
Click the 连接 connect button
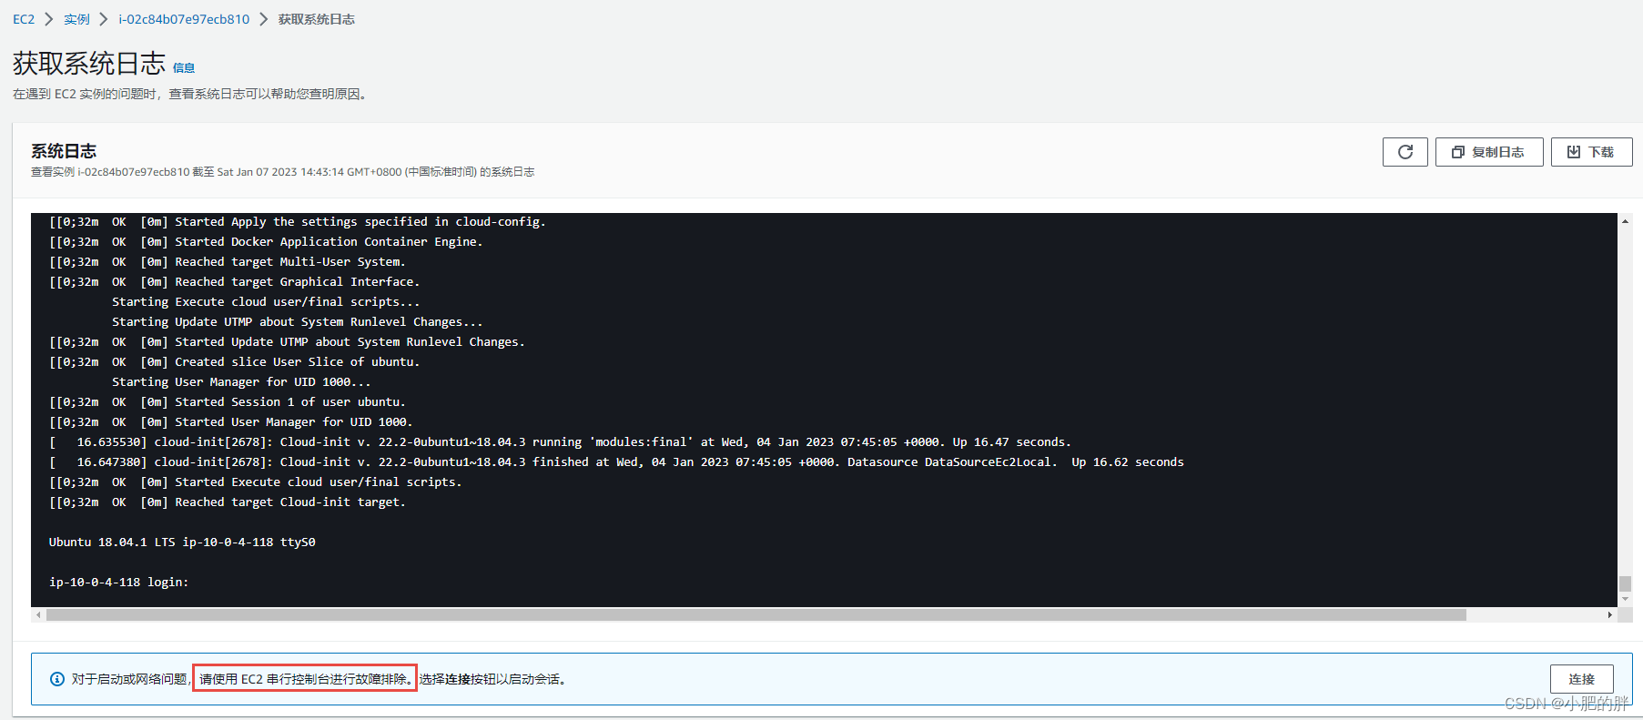[x=1581, y=679]
